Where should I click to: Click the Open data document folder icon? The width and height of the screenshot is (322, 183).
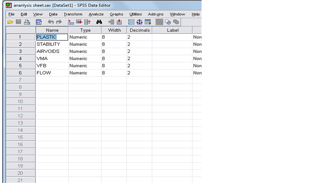click(10, 22)
